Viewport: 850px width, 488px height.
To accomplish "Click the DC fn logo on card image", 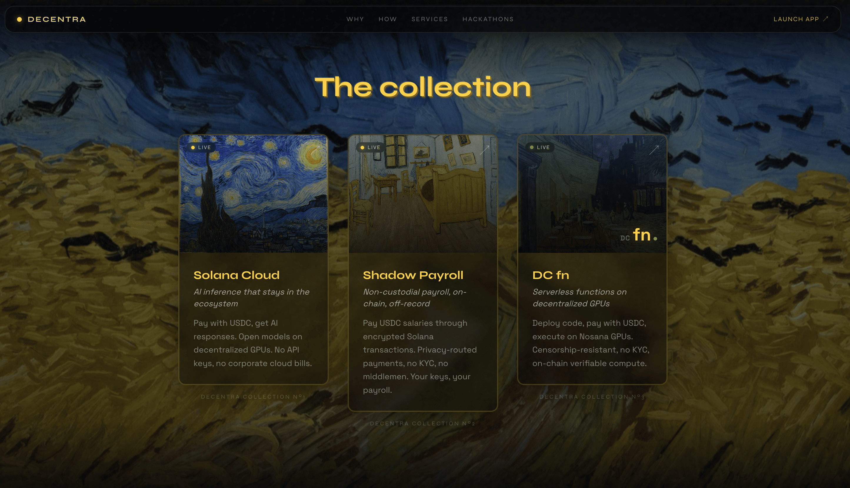I will click(x=639, y=235).
